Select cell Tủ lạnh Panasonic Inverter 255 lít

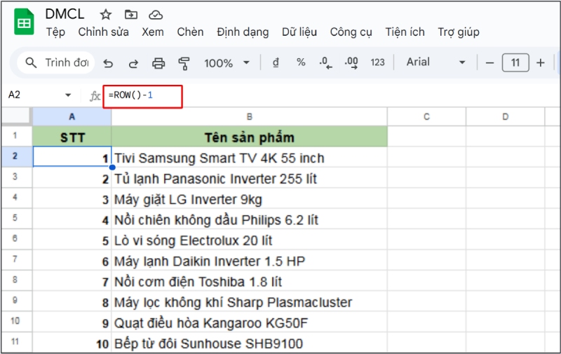[250, 178]
